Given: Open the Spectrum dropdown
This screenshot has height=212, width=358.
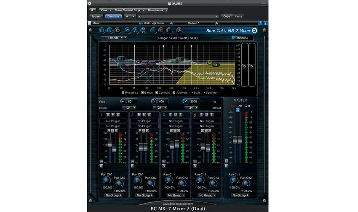Looking at the screenshot, I should point(211,93).
